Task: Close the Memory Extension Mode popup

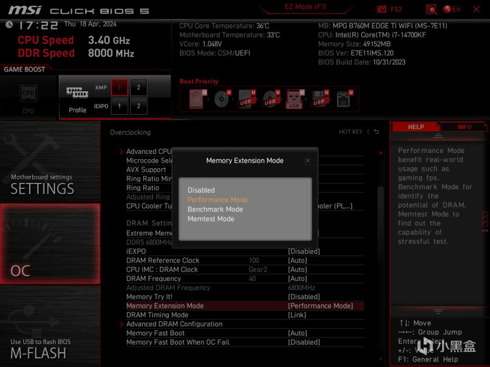Action: coord(307,161)
